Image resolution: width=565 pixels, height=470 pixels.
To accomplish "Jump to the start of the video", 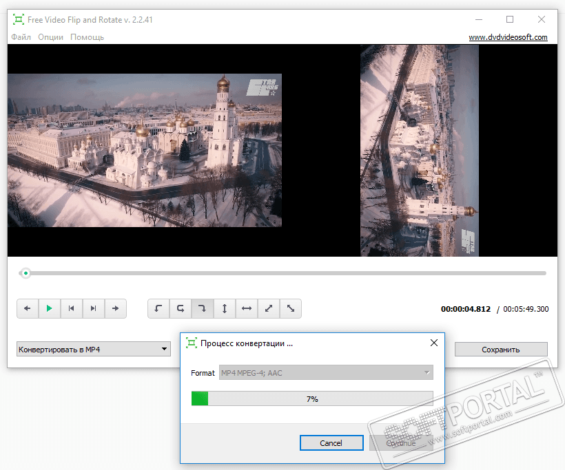I will coord(71,309).
